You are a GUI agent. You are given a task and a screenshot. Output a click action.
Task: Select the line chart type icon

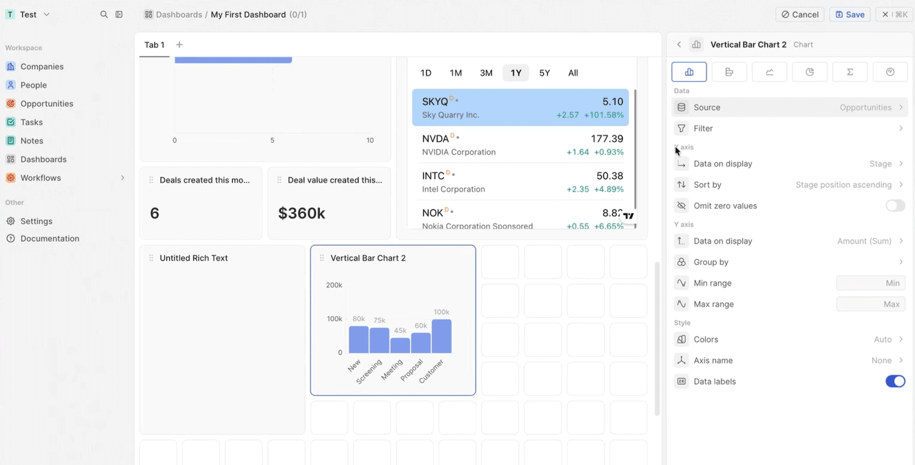click(x=770, y=72)
